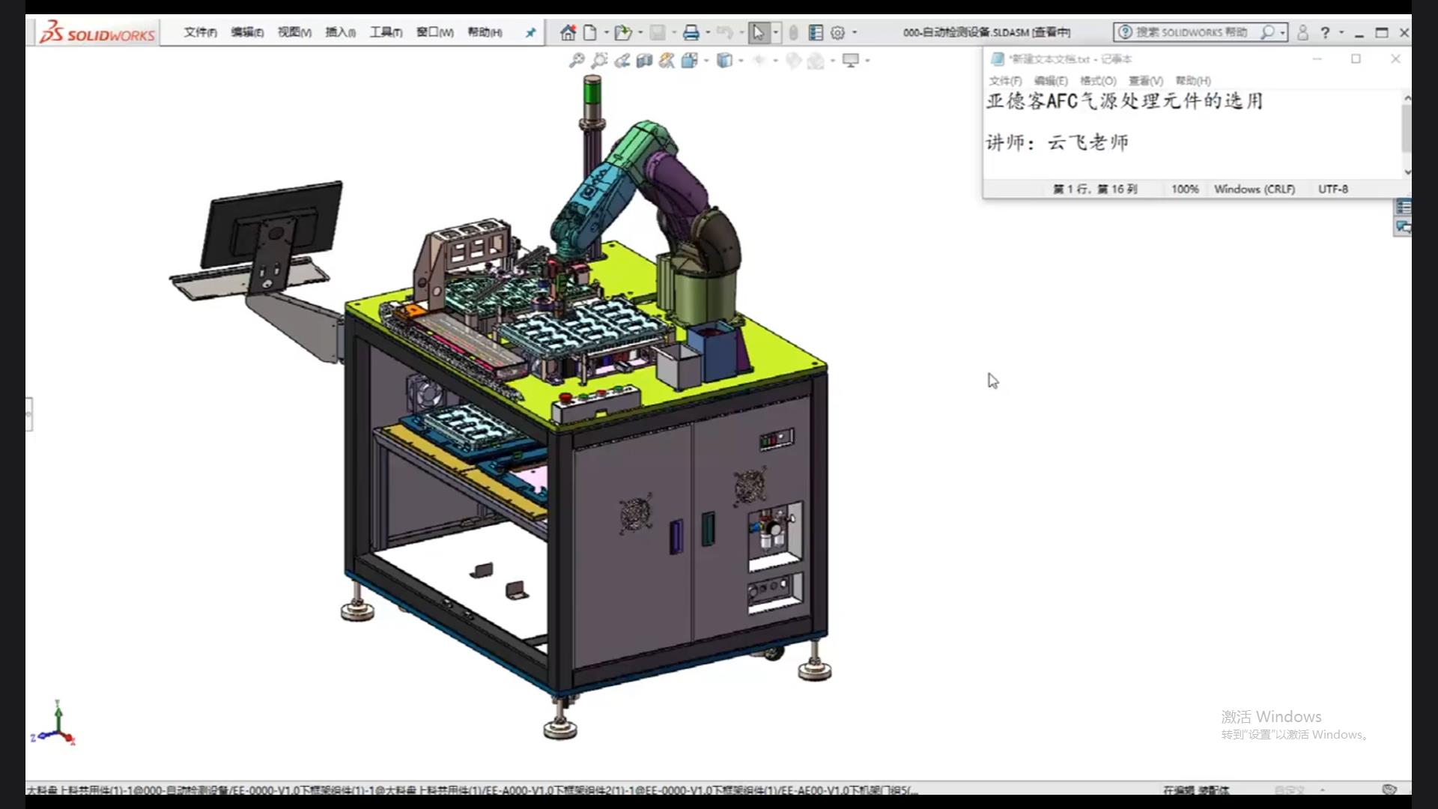Expand the Display Style dropdown arrow

(x=741, y=61)
